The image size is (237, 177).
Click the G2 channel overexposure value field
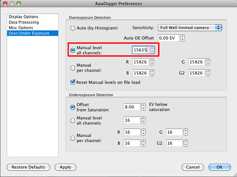(x=196, y=73)
